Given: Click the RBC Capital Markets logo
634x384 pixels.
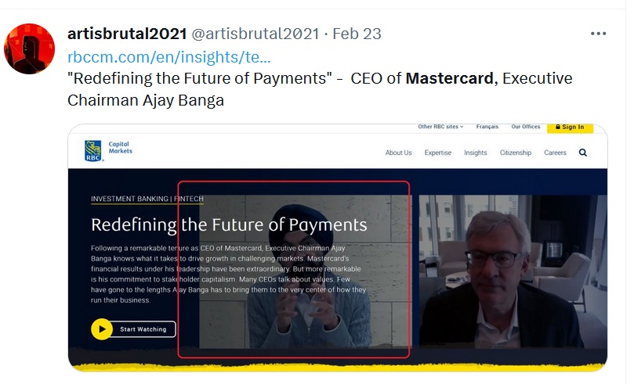Looking at the screenshot, I should coord(108,151).
